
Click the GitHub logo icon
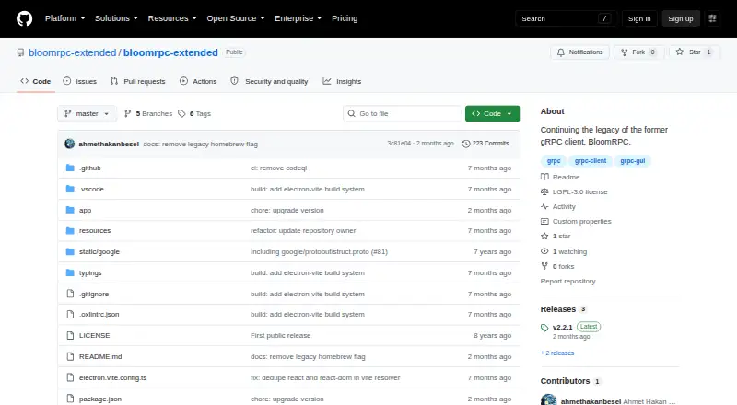(x=25, y=18)
